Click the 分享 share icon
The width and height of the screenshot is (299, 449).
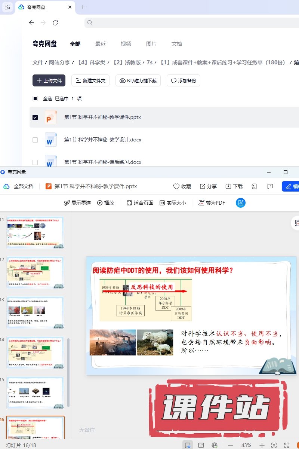203,186
